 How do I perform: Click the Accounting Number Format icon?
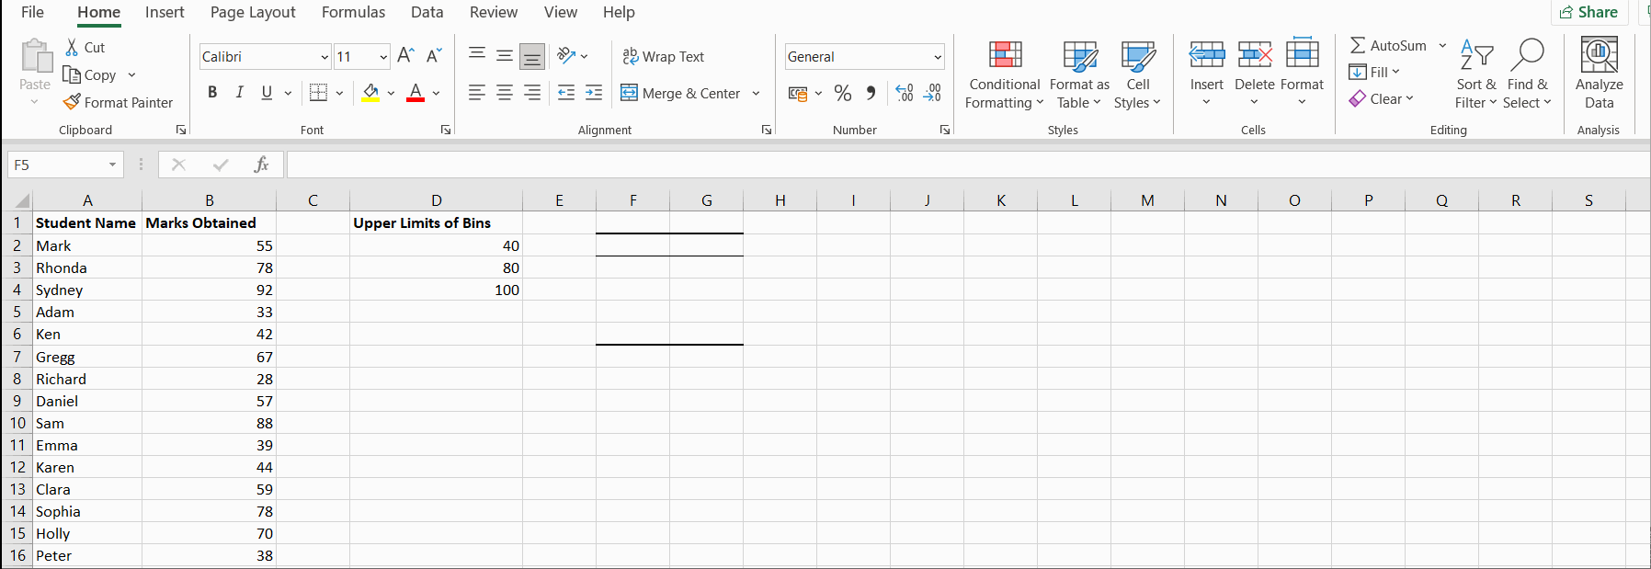(798, 93)
